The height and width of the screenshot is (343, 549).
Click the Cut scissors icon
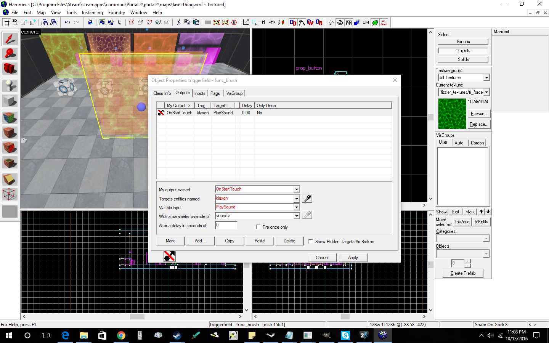pyautogui.click(x=178, y=22)
